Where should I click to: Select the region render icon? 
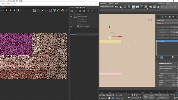[x=50, y=11]
